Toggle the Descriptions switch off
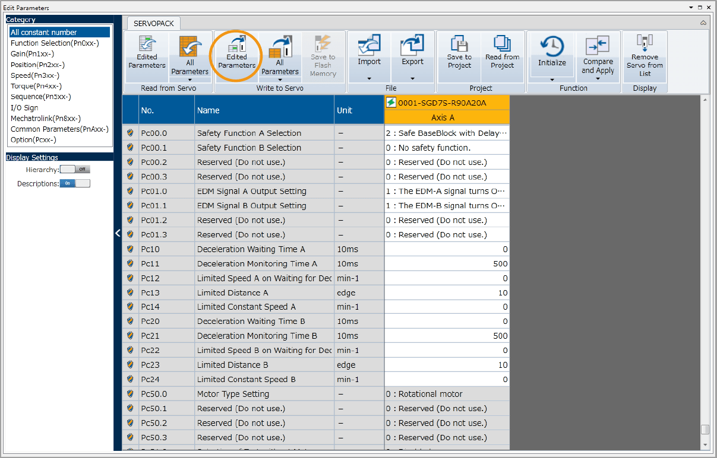 point(75,183)
